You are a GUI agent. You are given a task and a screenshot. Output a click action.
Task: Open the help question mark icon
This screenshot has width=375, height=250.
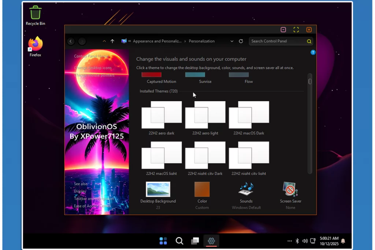pos(313,52)
